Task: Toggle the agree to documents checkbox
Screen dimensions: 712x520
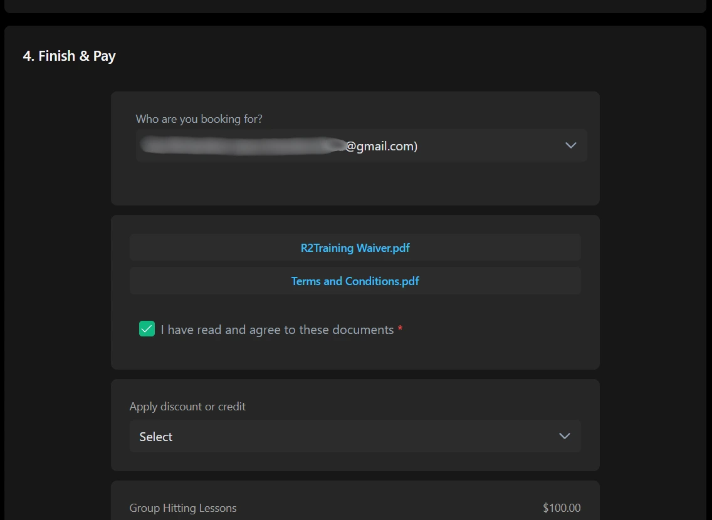Action: click(x=147, y=329)
